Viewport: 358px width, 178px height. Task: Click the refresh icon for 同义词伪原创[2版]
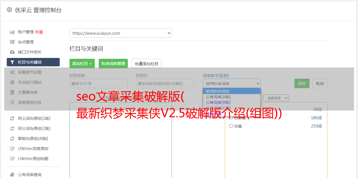[12, 128]
